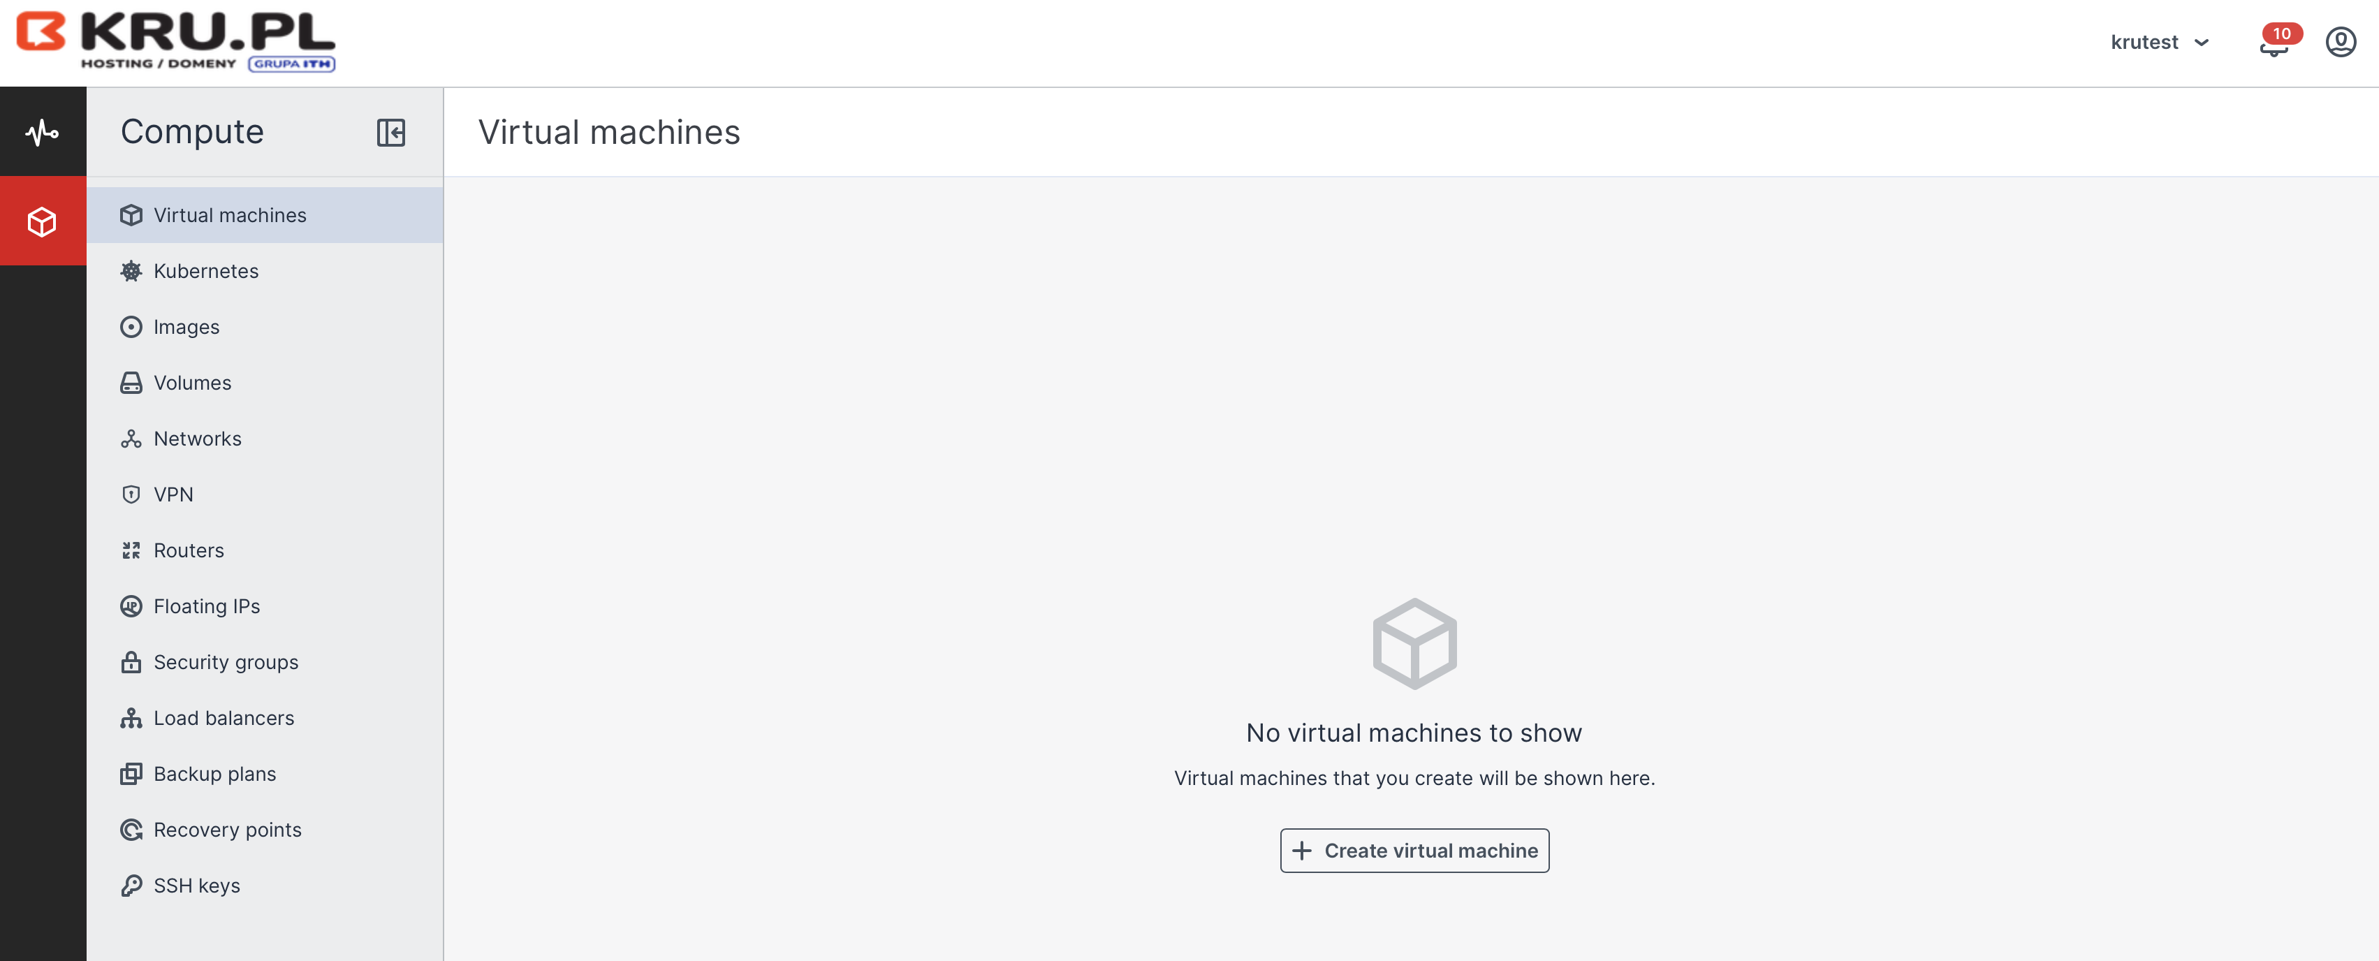Viewport: 2379px width, 961px height.
Task: Select the Compute cube icon in left rail
Action: (43, 221)
